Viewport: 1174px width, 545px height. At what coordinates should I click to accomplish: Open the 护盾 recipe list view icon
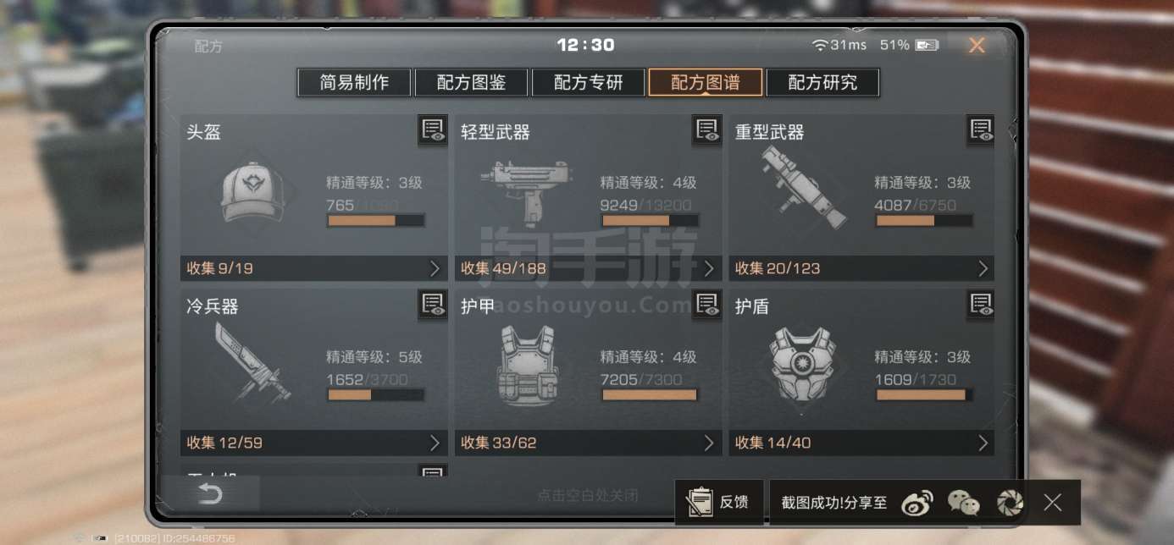coord(981,305)
